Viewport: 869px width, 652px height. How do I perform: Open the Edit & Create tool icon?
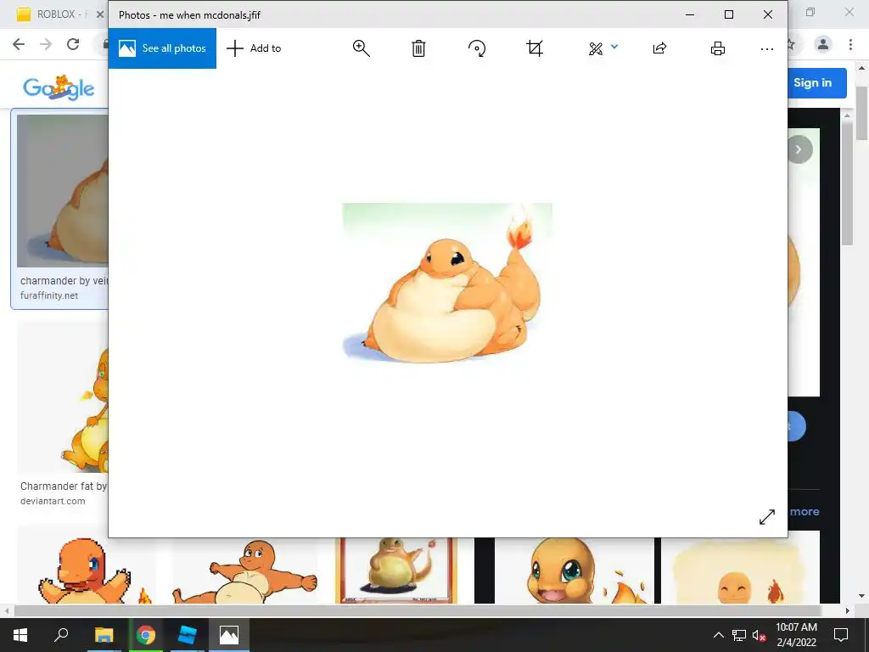point(596,48)
